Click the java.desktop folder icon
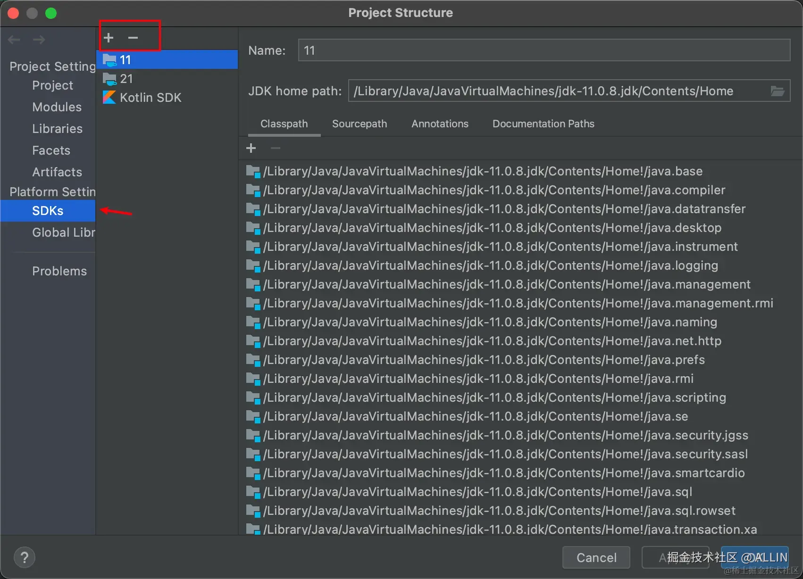The height and width of the screenshot is (579, 803). [253, 228]
